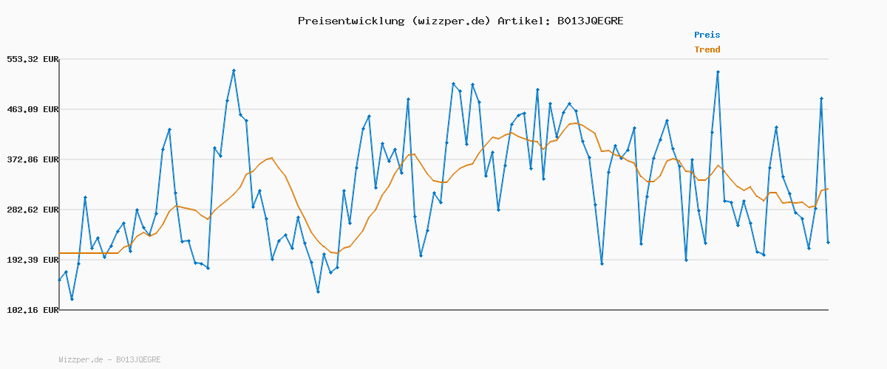Click the first data point of the blue price line
This screenshot has height=369, width=887.
pos(60,280)
